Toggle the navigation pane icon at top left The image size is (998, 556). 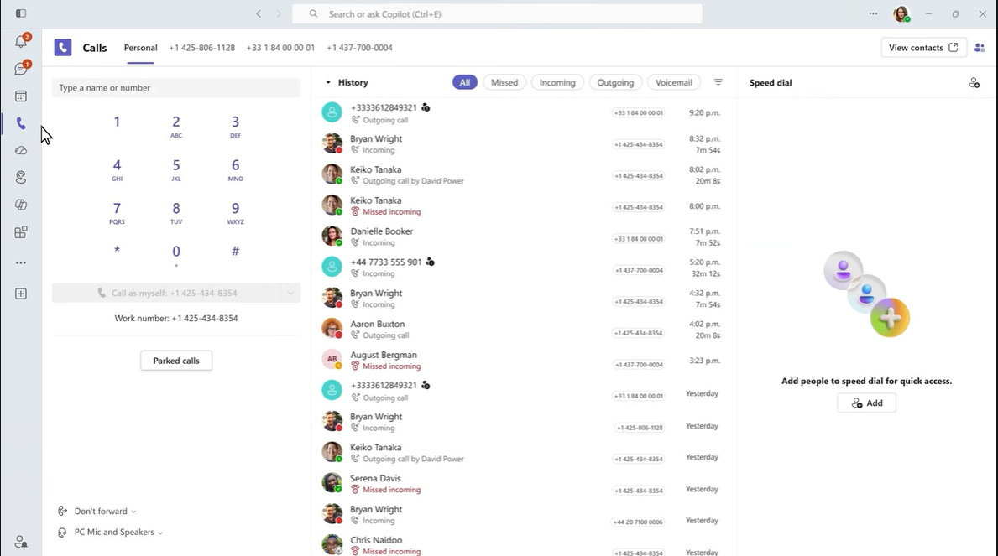[21, 13]
